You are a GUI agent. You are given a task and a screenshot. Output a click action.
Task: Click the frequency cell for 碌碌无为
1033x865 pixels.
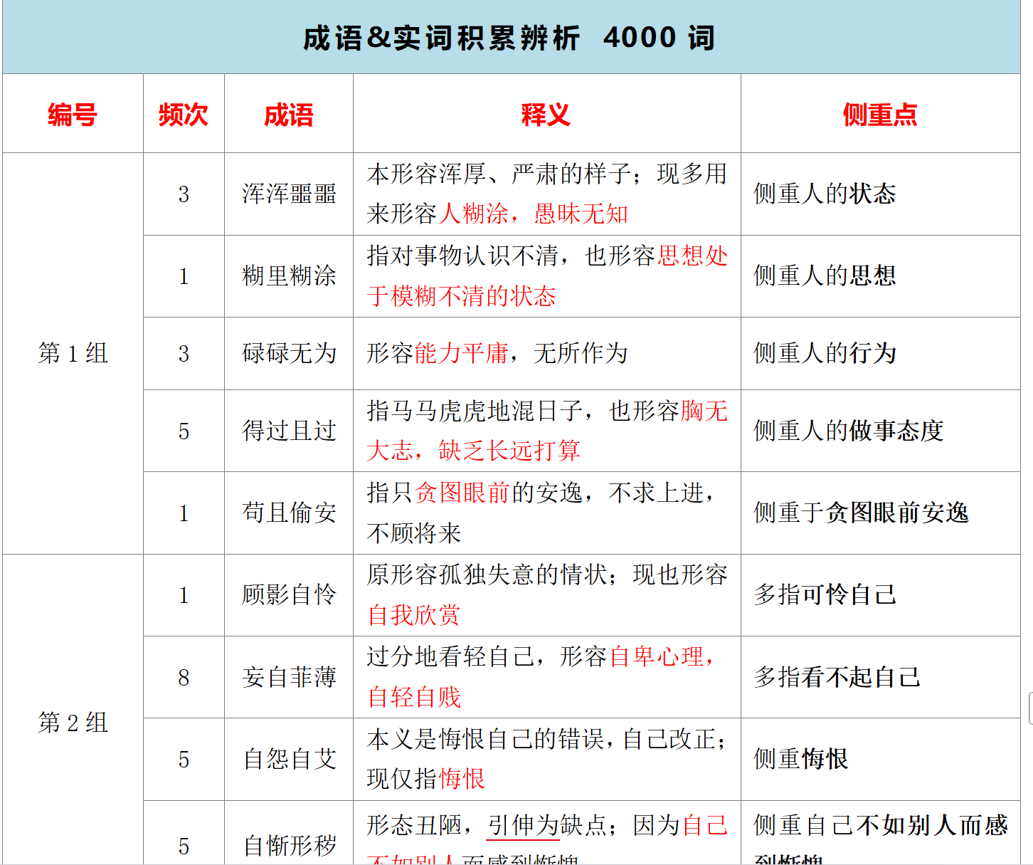[x=184, y=353]
